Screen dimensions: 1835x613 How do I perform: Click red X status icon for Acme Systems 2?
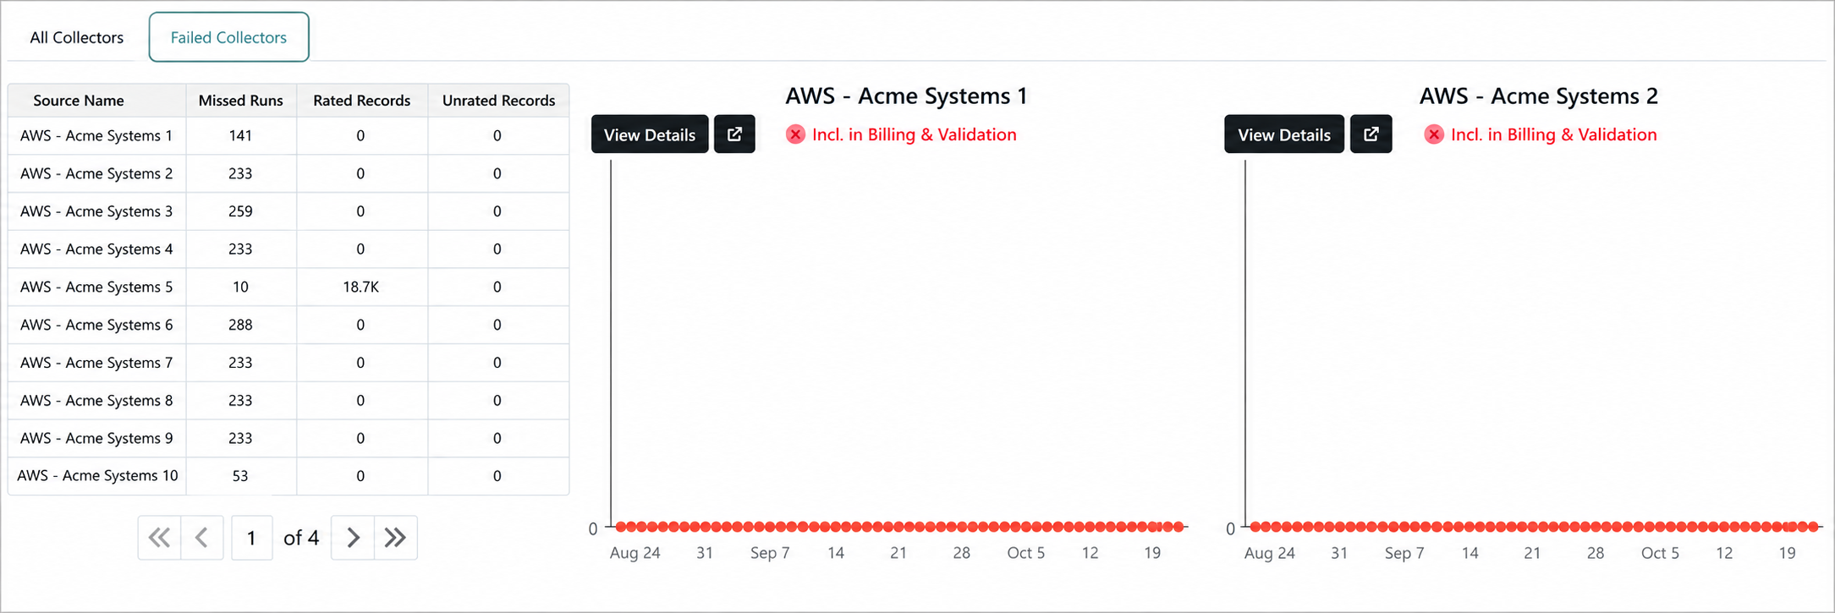1434,134
